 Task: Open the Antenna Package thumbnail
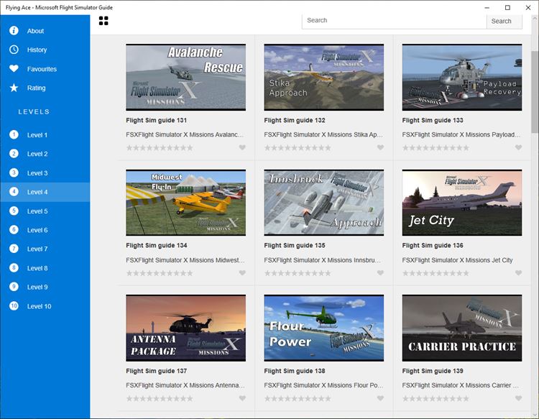[185, 328]
